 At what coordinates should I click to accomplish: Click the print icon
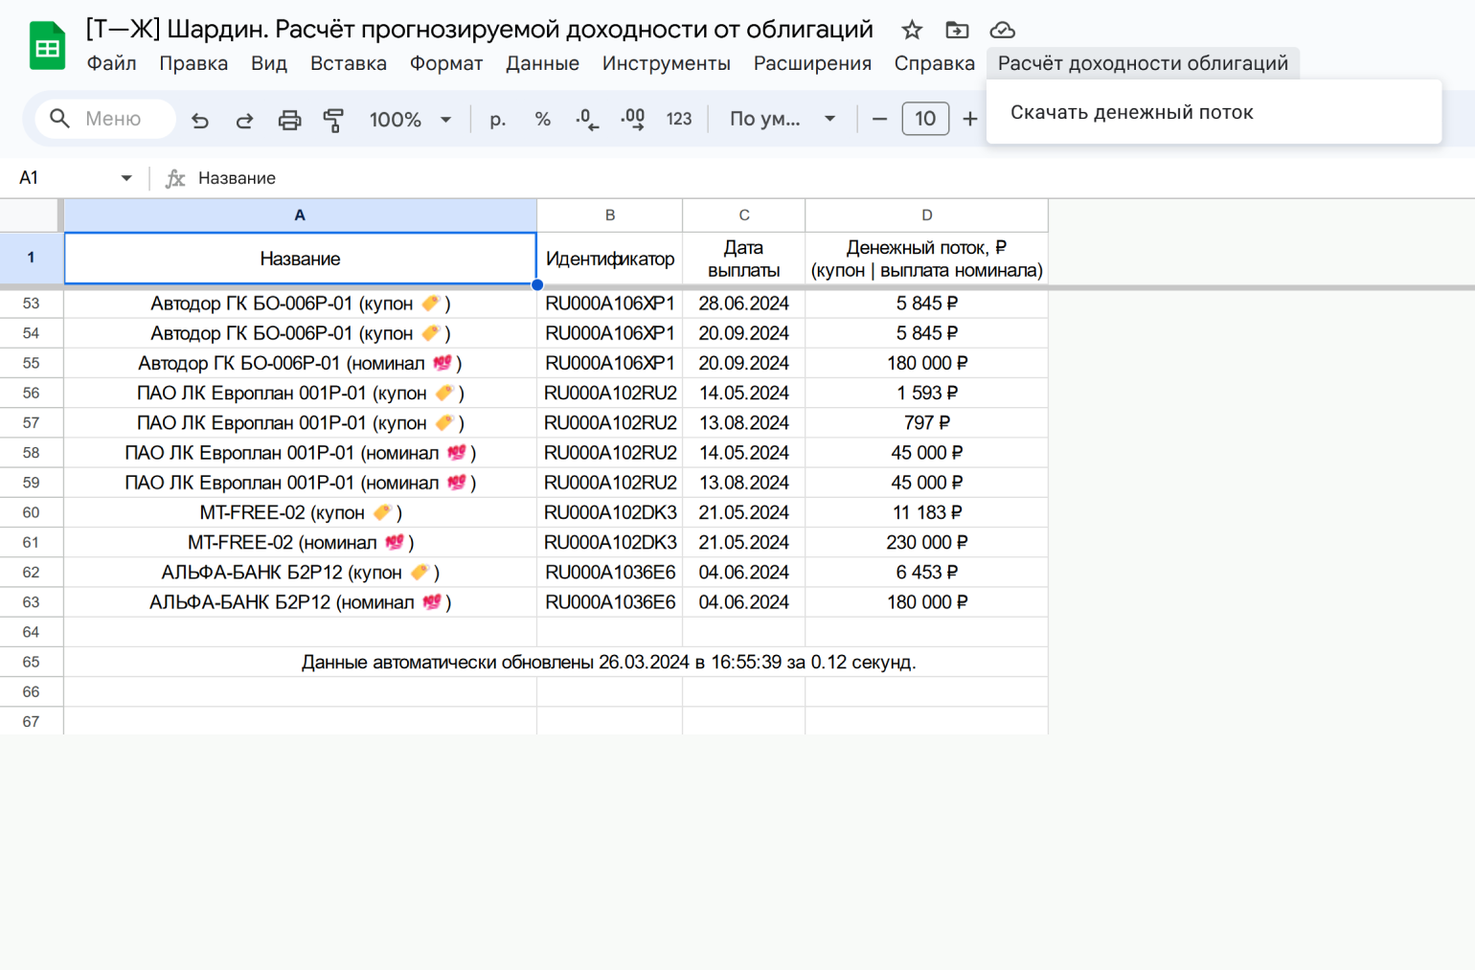click(x=289, y=120)
